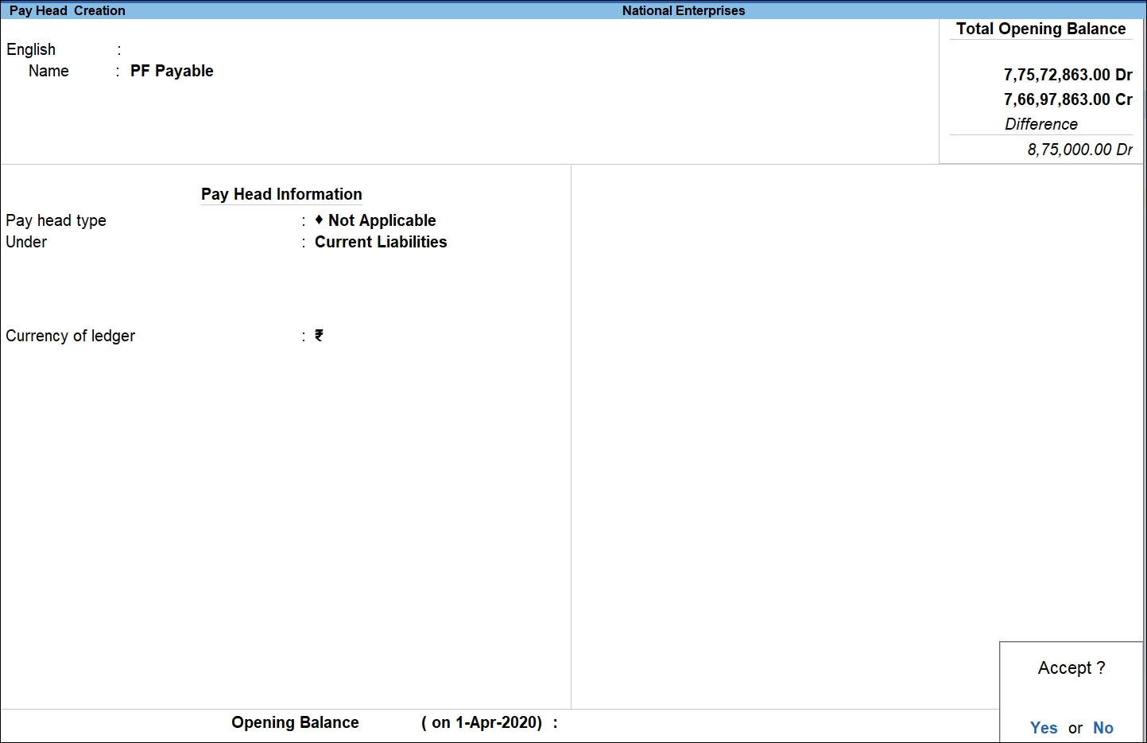The height and width of the screenshot is (743, 1147).
Task: Select National Enterprises in the title bar
Action: click(683, 10)
